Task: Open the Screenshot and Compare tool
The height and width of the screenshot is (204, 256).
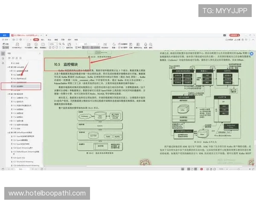Action: (x=138, y=46)
